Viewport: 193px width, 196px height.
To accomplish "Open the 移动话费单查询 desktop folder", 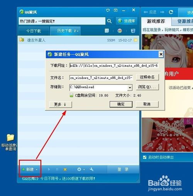I will click(10, 142).
